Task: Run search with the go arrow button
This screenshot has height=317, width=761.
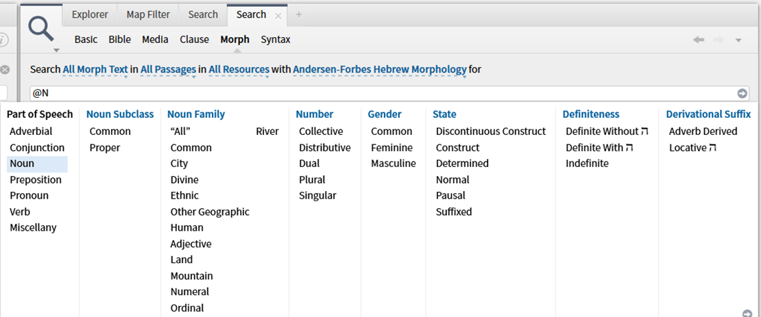Action: 742,94
